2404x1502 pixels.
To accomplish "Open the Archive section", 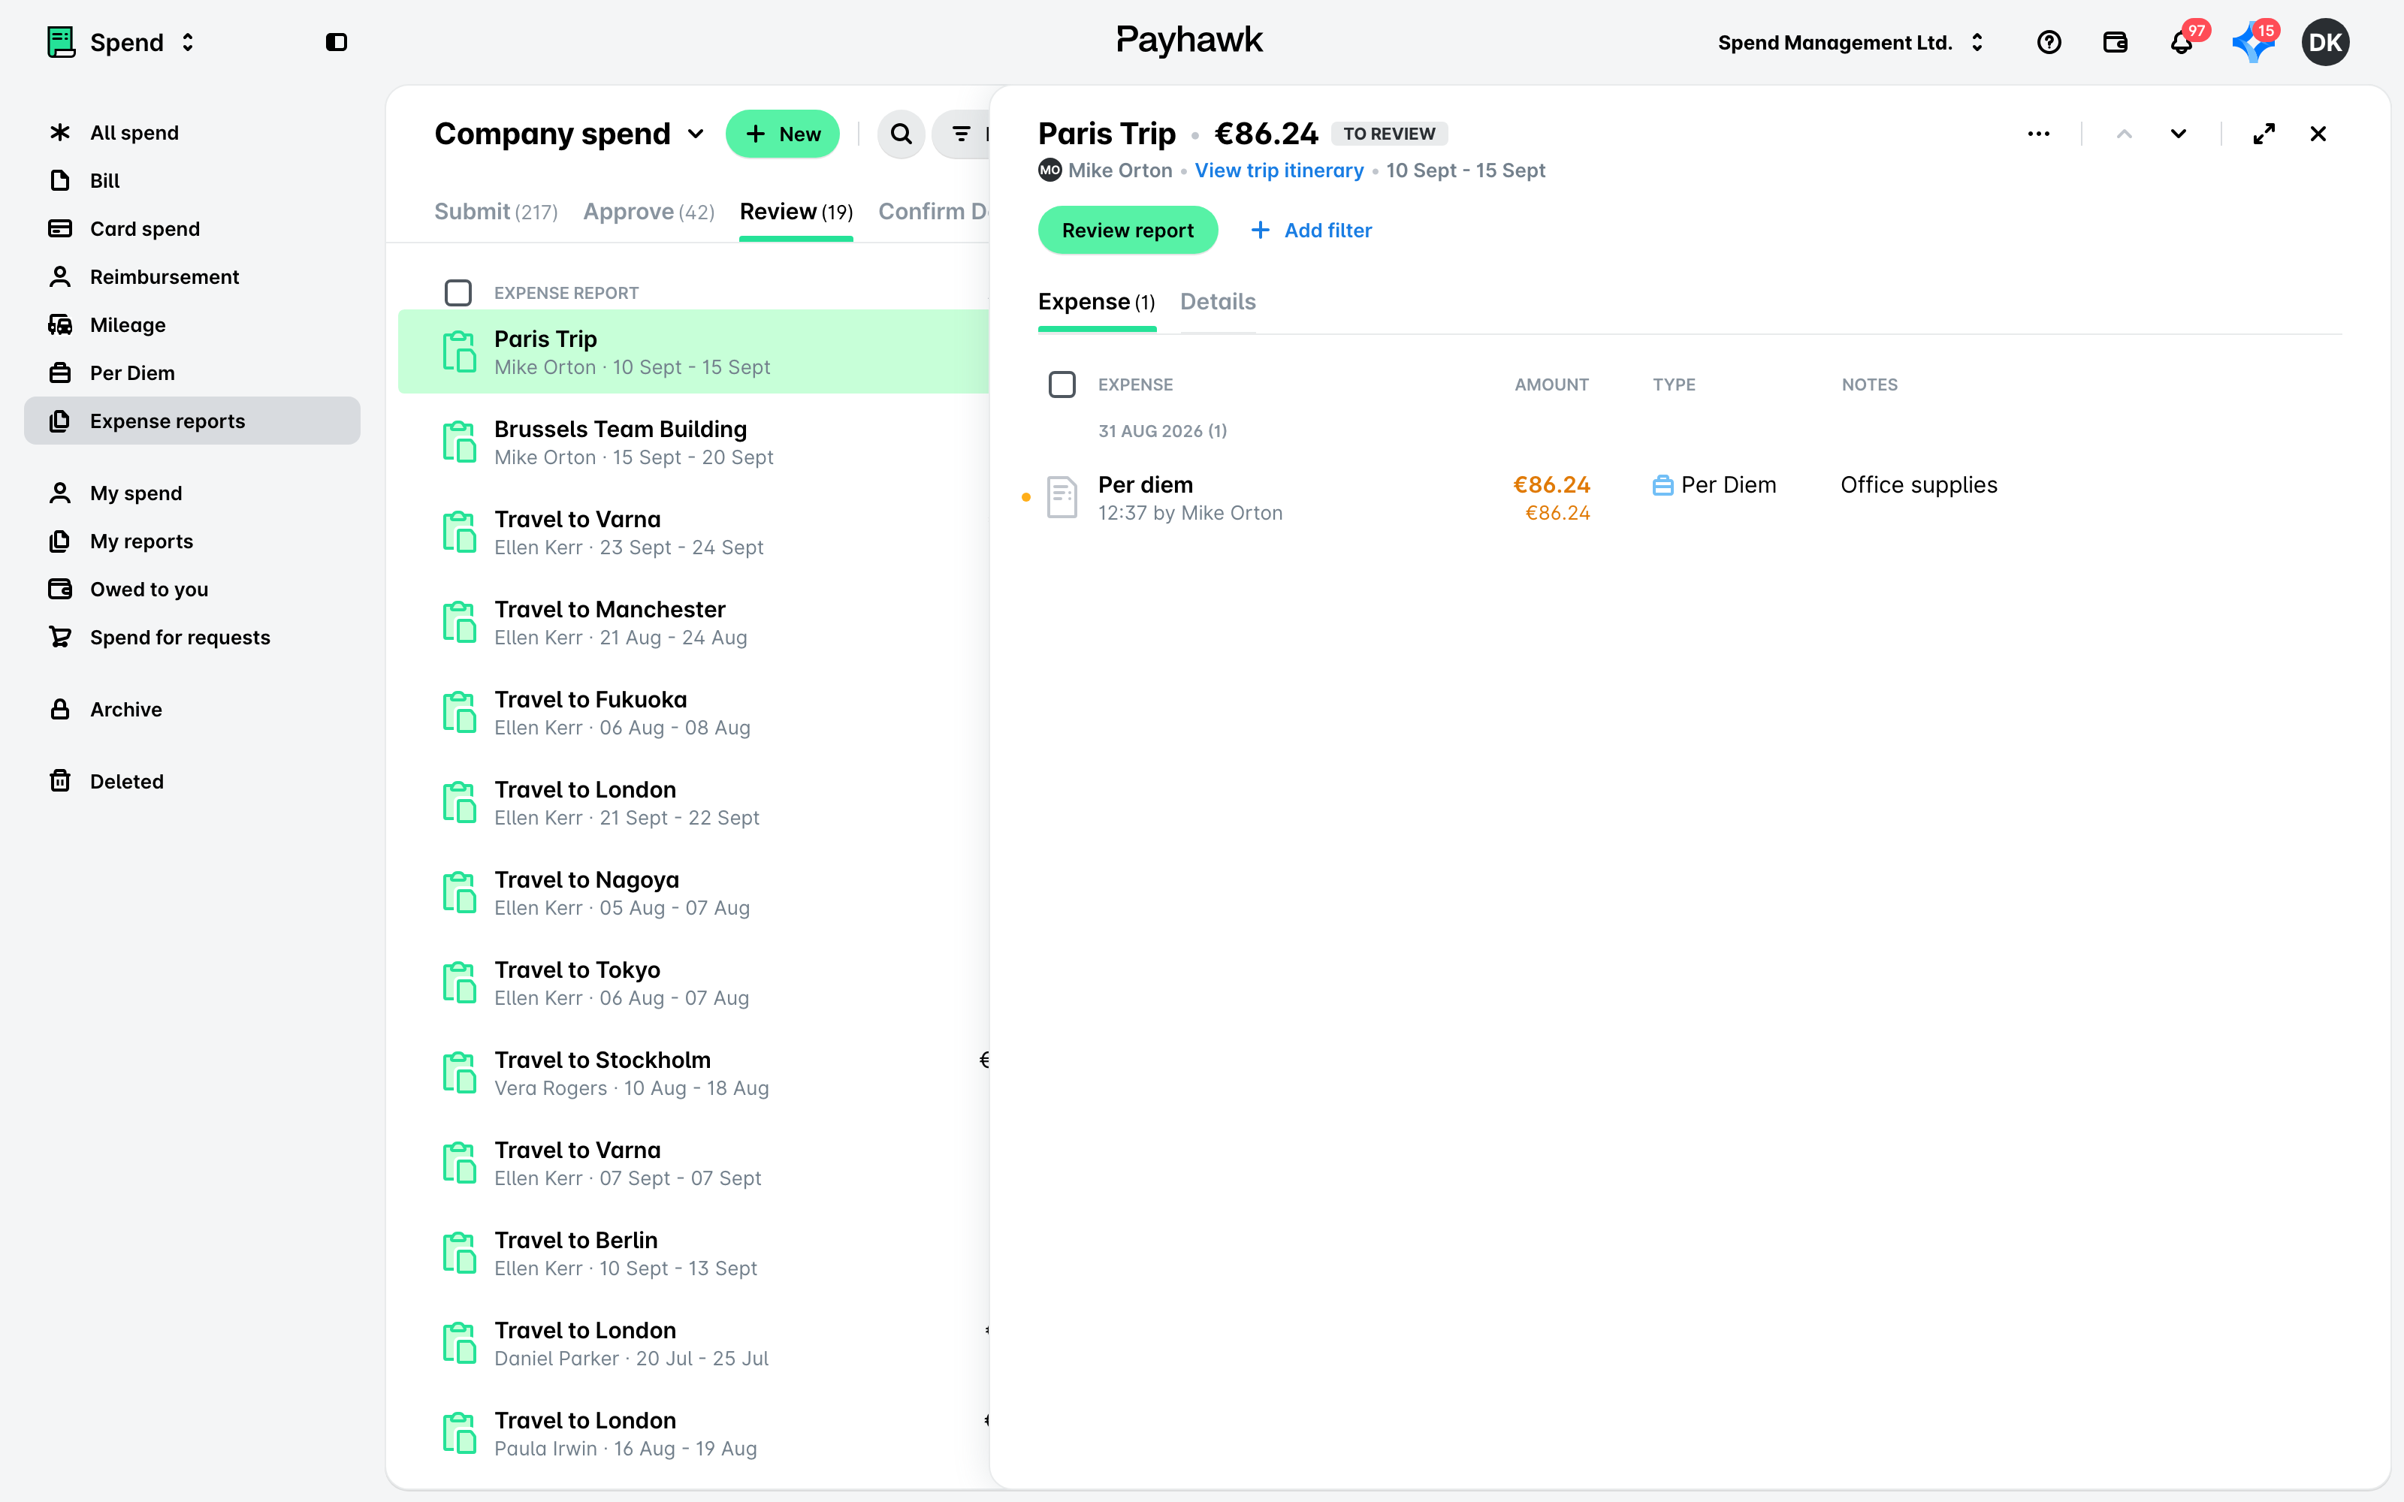I will coord(192,709).
